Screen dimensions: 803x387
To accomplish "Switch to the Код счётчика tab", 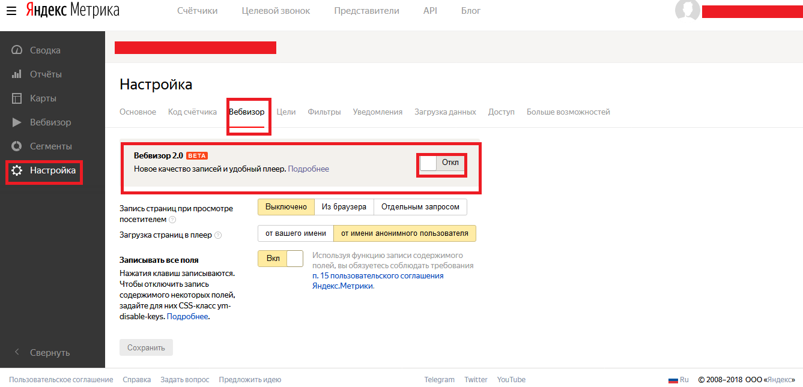I will [192, 112].
